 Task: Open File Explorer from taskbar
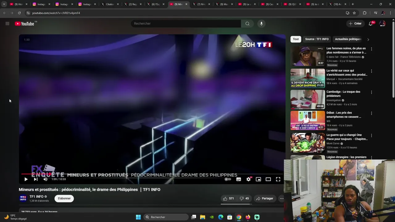click(202, 217)
